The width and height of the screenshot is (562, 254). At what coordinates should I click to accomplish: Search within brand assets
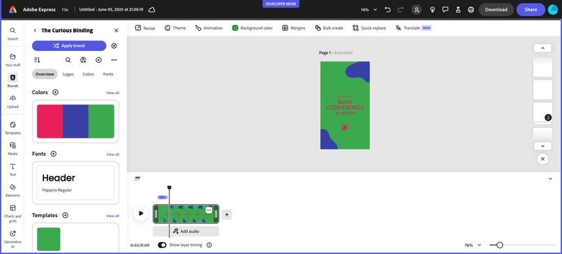68,60
